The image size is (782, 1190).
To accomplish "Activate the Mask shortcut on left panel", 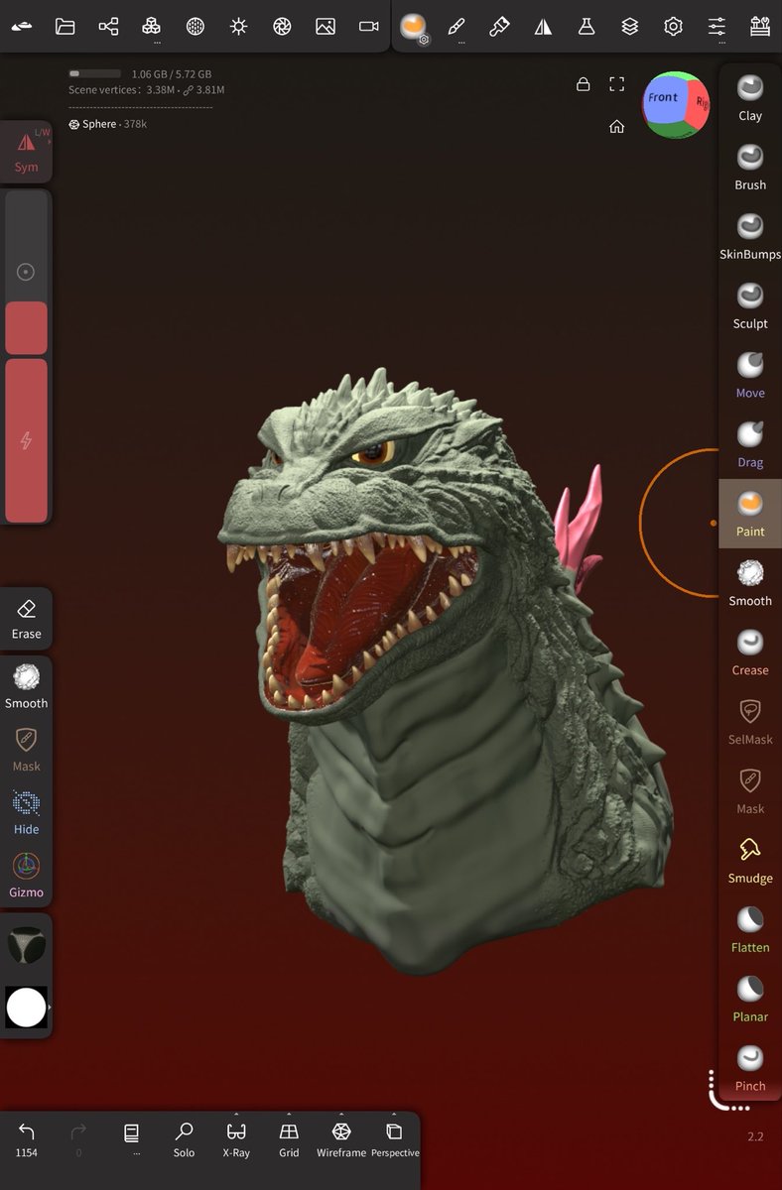I will click(26, 751).
